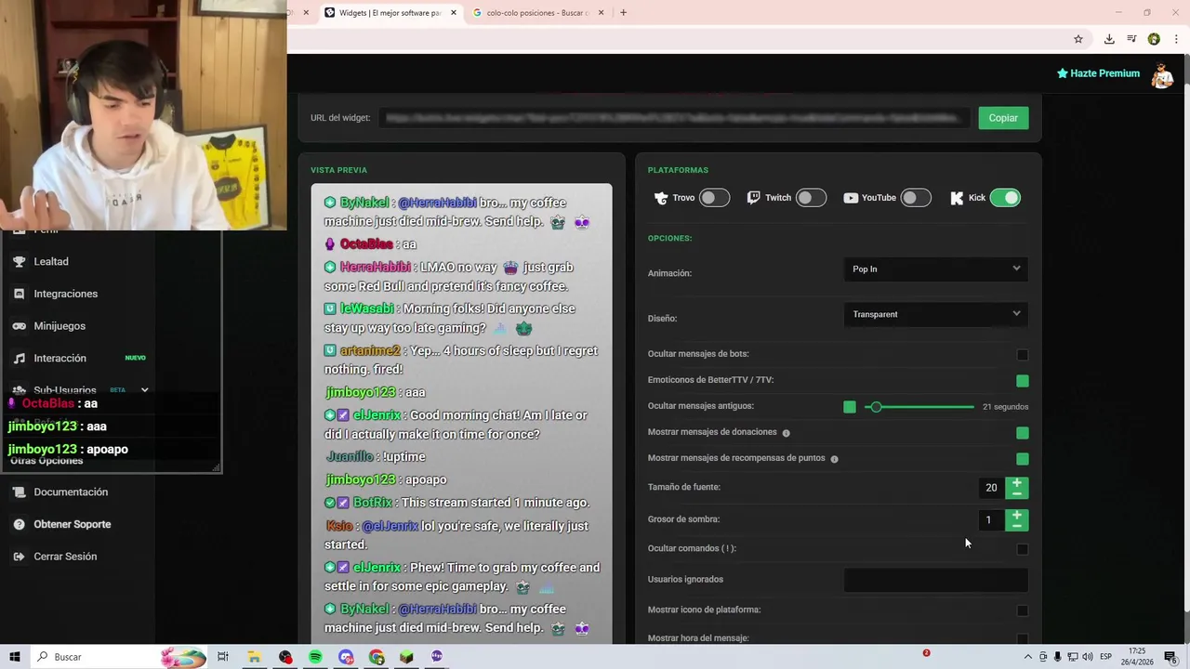
Task: Open the Documentación link
Action: 71,492
